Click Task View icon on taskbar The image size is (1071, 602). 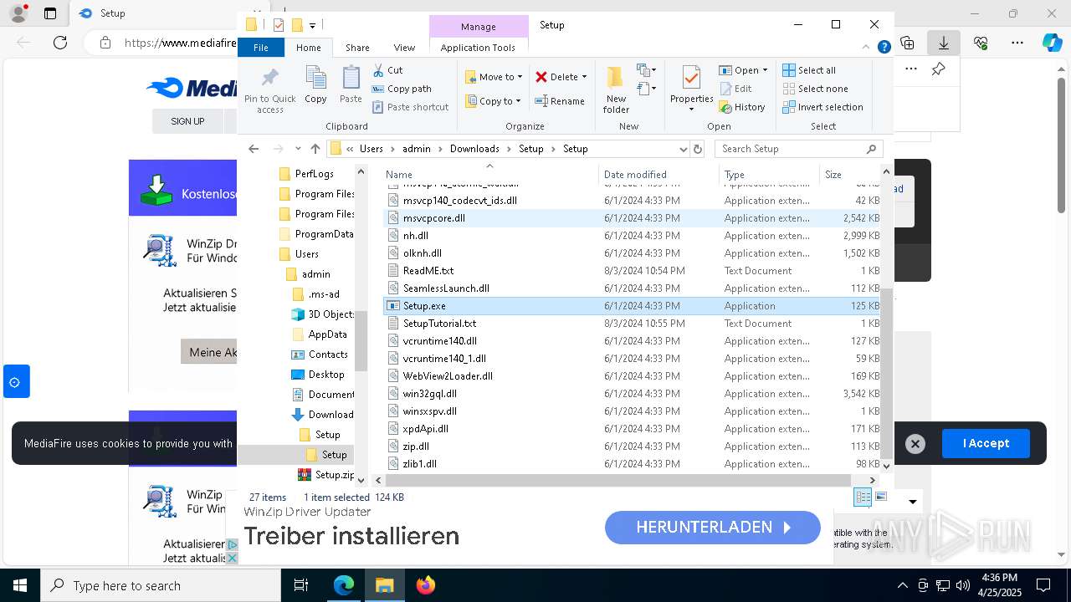pos(301,585)
